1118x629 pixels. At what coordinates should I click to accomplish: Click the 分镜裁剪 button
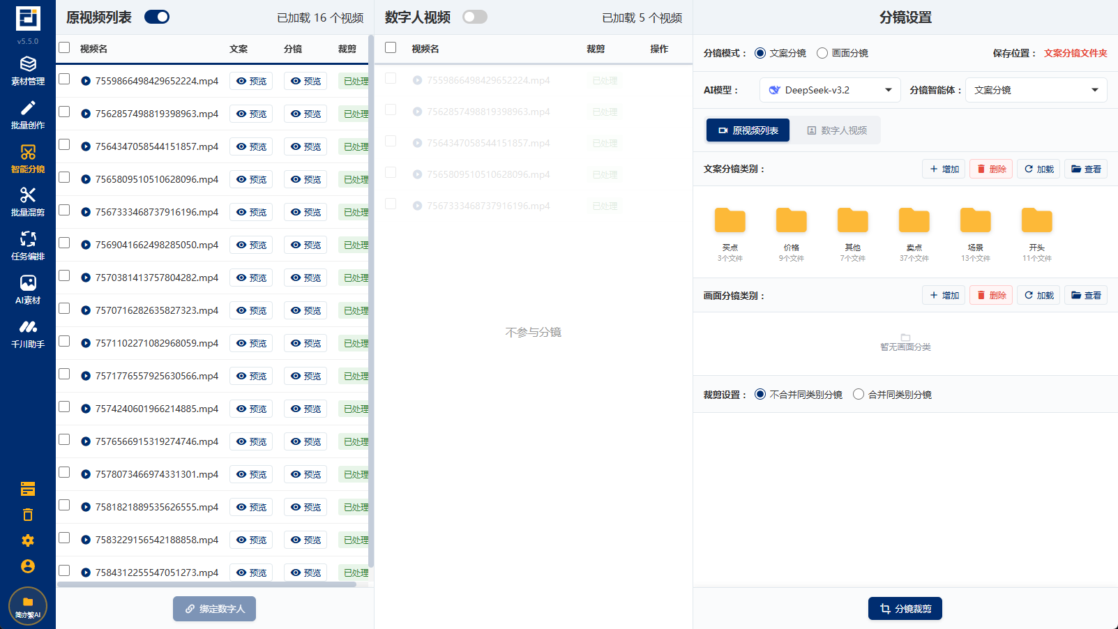click(x=905, y=608)
